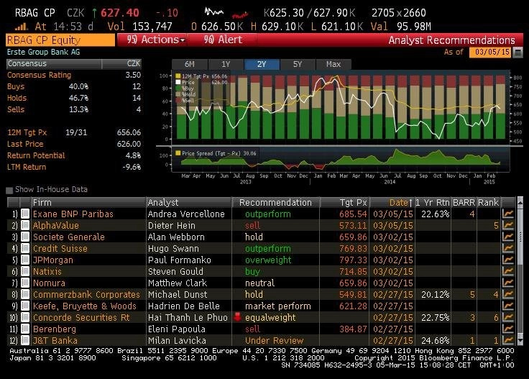Click calendar icon next to As of date
This screenshot has height=379, width=529.
[517, 52]
